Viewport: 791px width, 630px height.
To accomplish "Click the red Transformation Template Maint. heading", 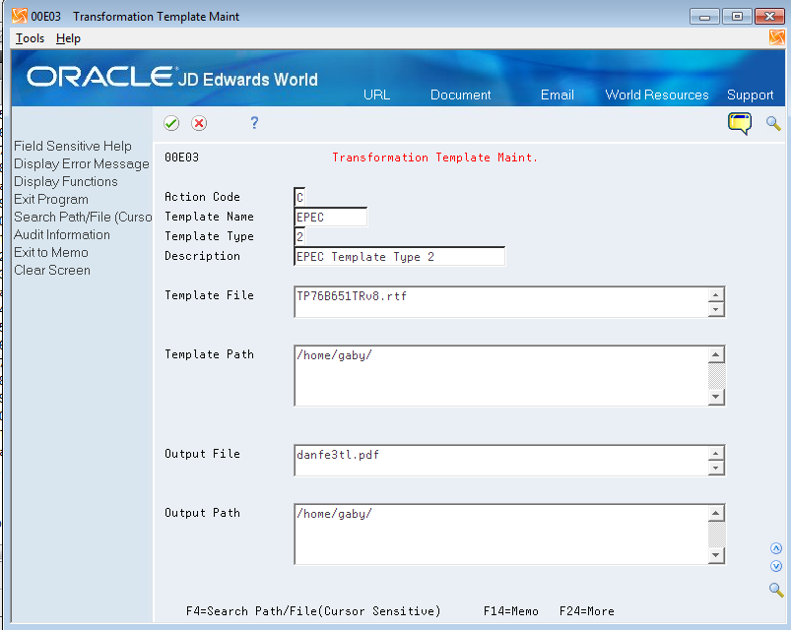I will 434,157.
